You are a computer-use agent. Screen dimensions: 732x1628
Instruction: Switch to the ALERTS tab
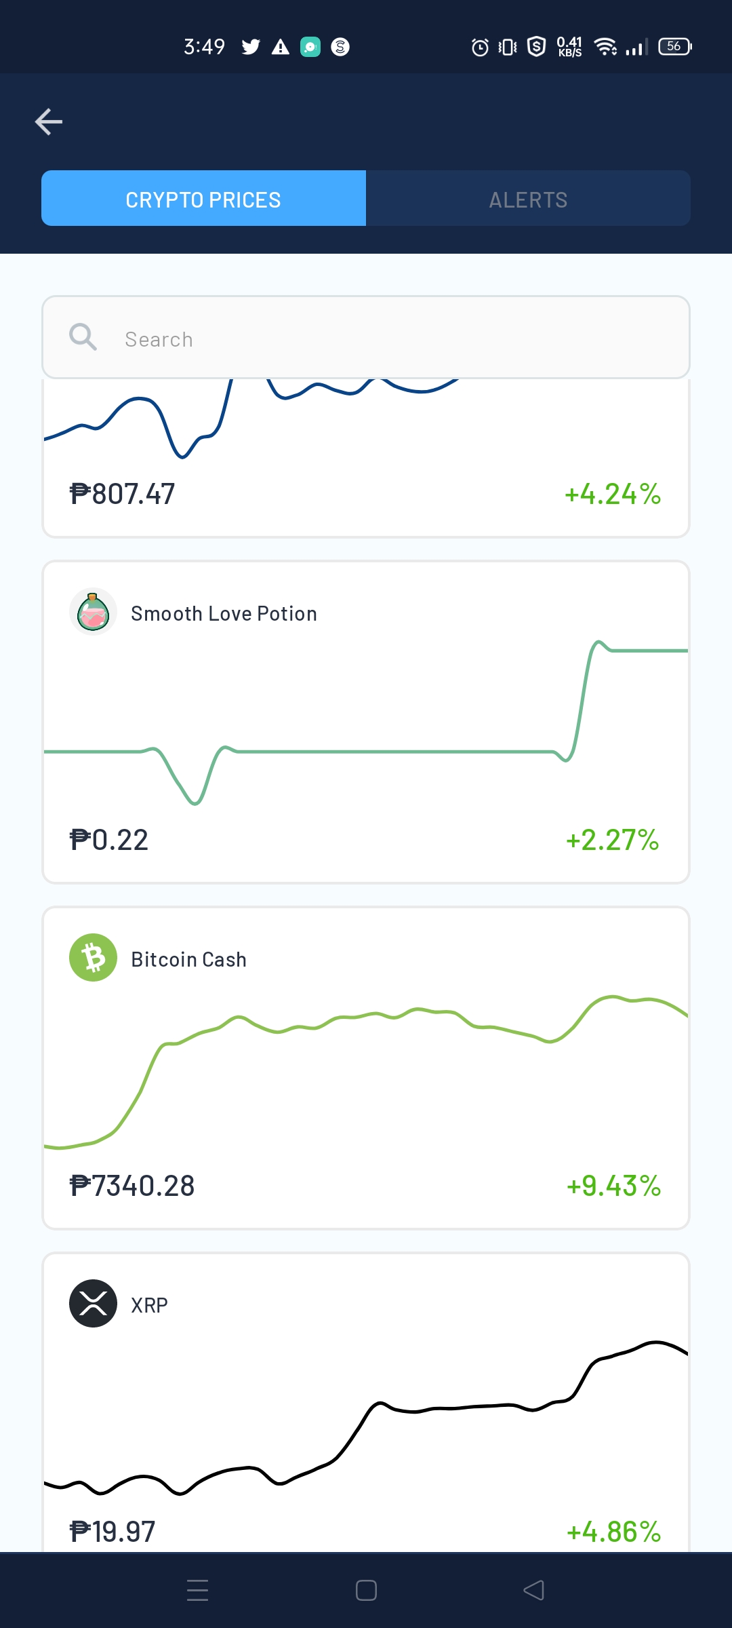pos(528,198)
